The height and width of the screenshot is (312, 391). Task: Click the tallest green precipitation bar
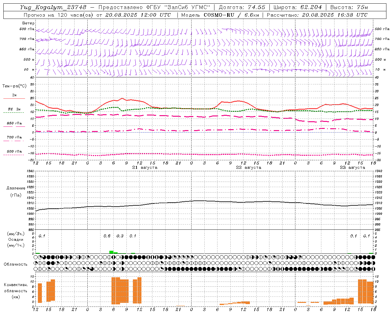pos(111,252)
